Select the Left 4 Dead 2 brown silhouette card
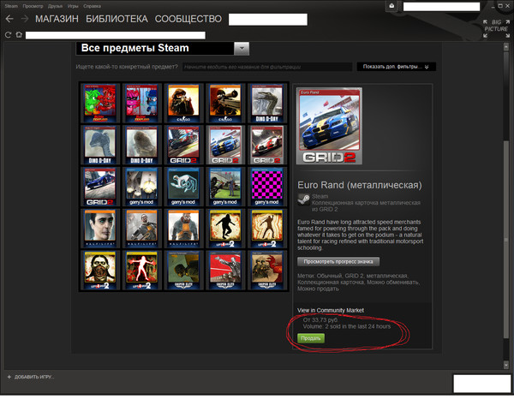The image size is (514, 411). point(266,229)
